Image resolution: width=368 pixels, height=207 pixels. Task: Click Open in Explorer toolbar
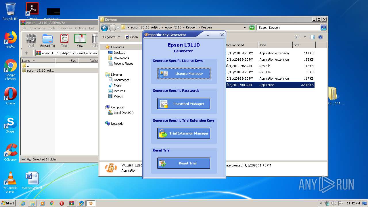coord(131,37)
